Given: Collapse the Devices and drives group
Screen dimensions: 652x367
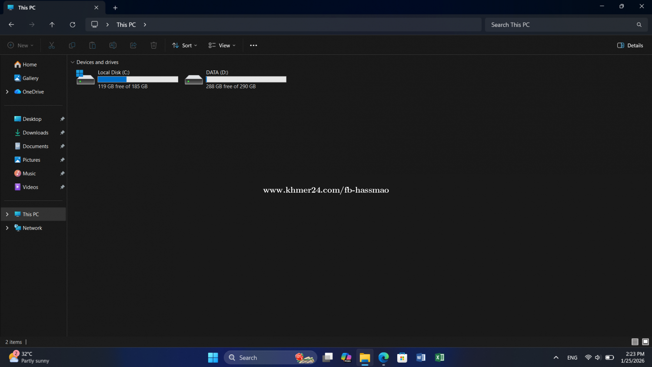Looking at the screenshot, I should pos(73,62).
